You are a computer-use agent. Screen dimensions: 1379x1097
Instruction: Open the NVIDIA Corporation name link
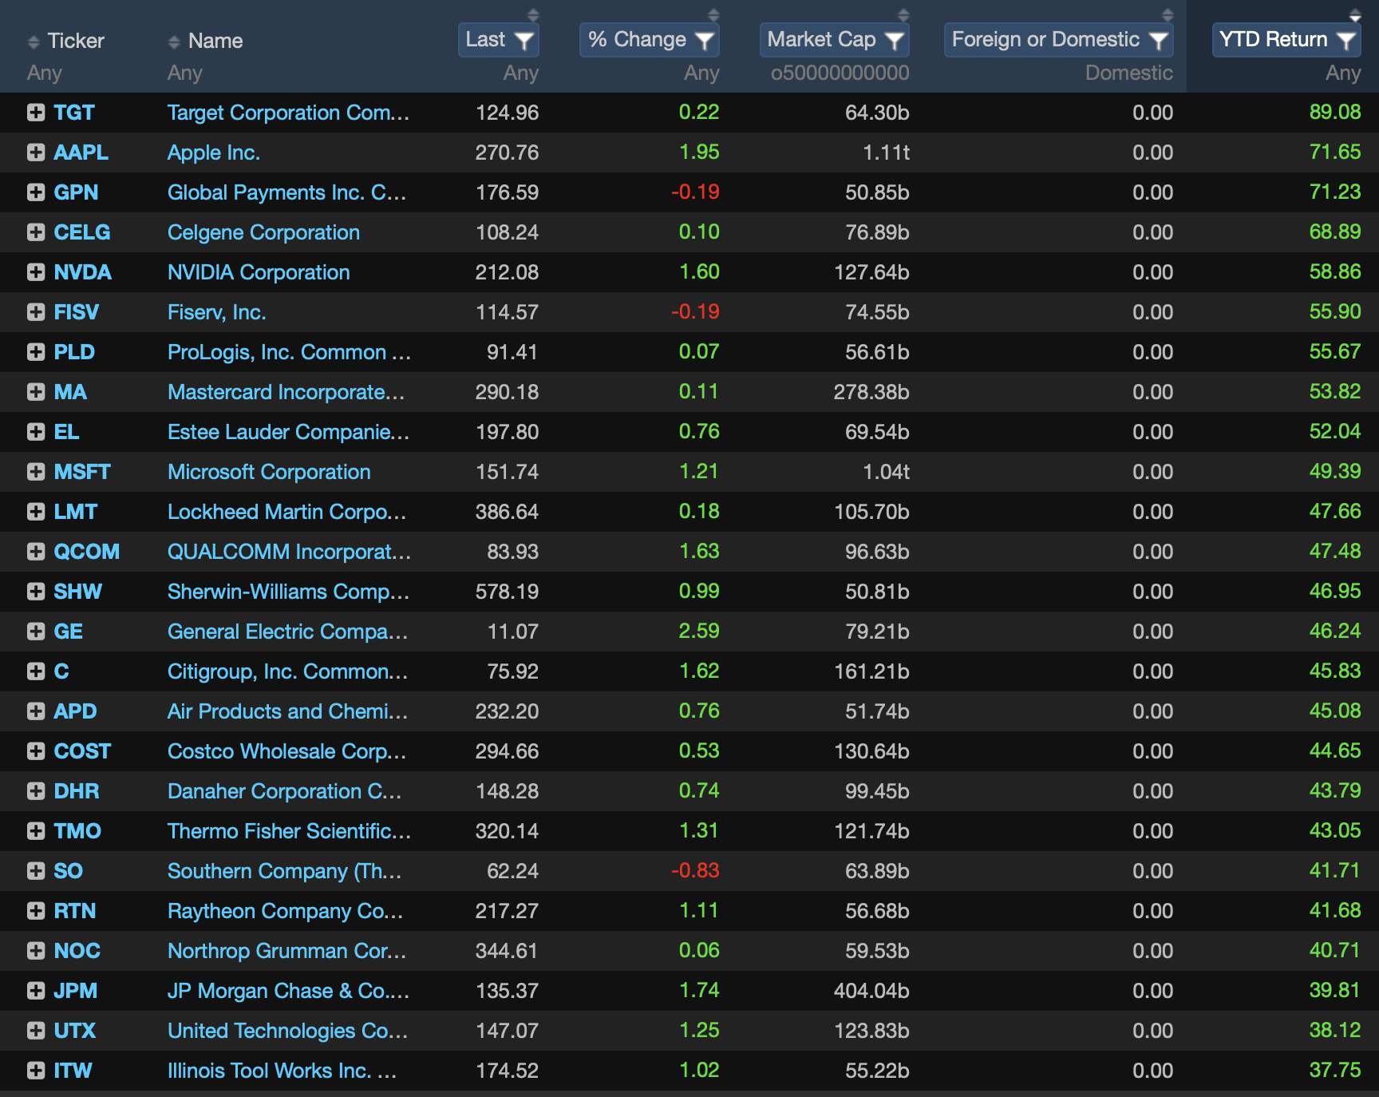tap(259, 272)
